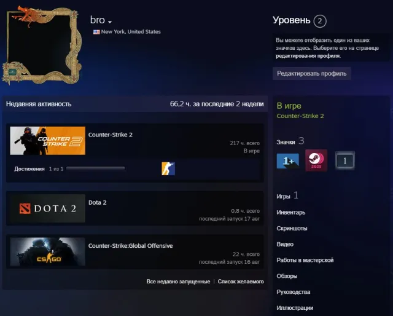Open the Обзоры reviews link
Image resolution: width=393 pixels, height=316 pixels.
pos(287,276)
